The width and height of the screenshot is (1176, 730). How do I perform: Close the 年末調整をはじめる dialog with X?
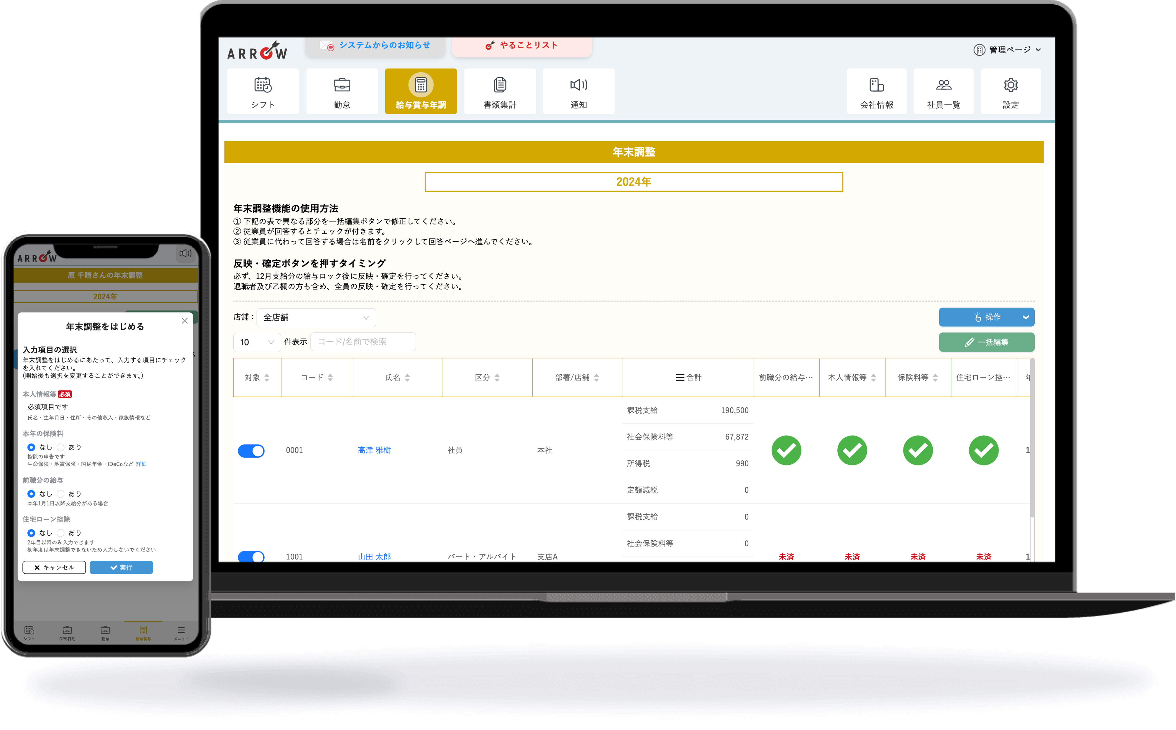[184, 321]
